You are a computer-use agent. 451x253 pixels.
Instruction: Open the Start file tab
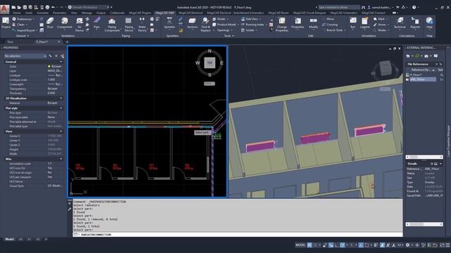(x=11, y=42)
